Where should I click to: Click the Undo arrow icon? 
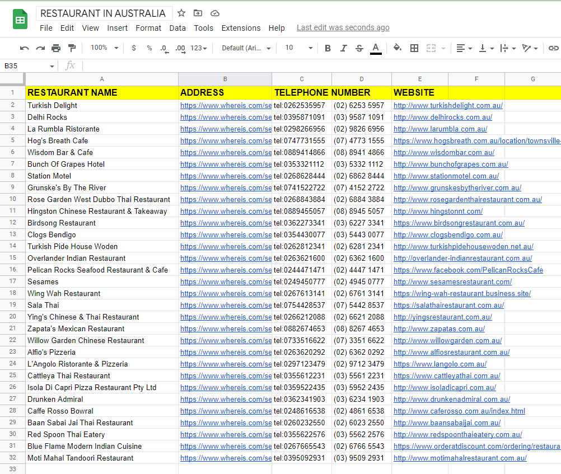pos(24,48)
